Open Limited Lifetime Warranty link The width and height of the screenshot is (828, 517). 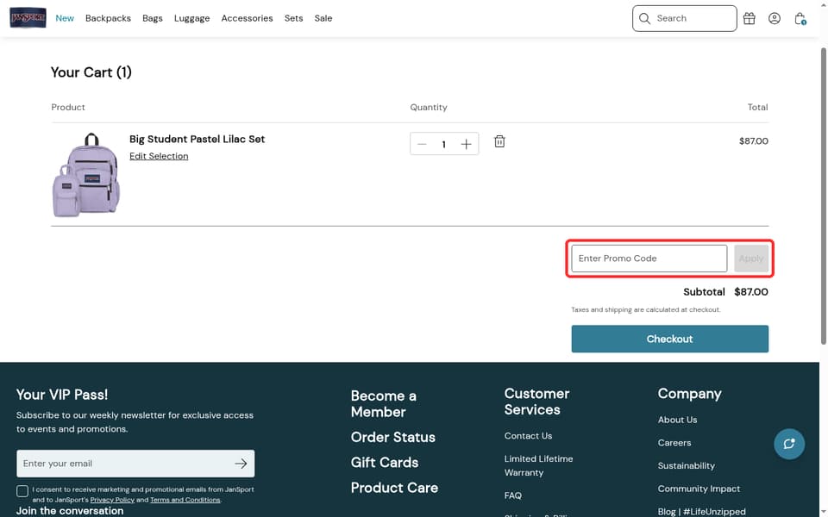[x=538, y=466]
